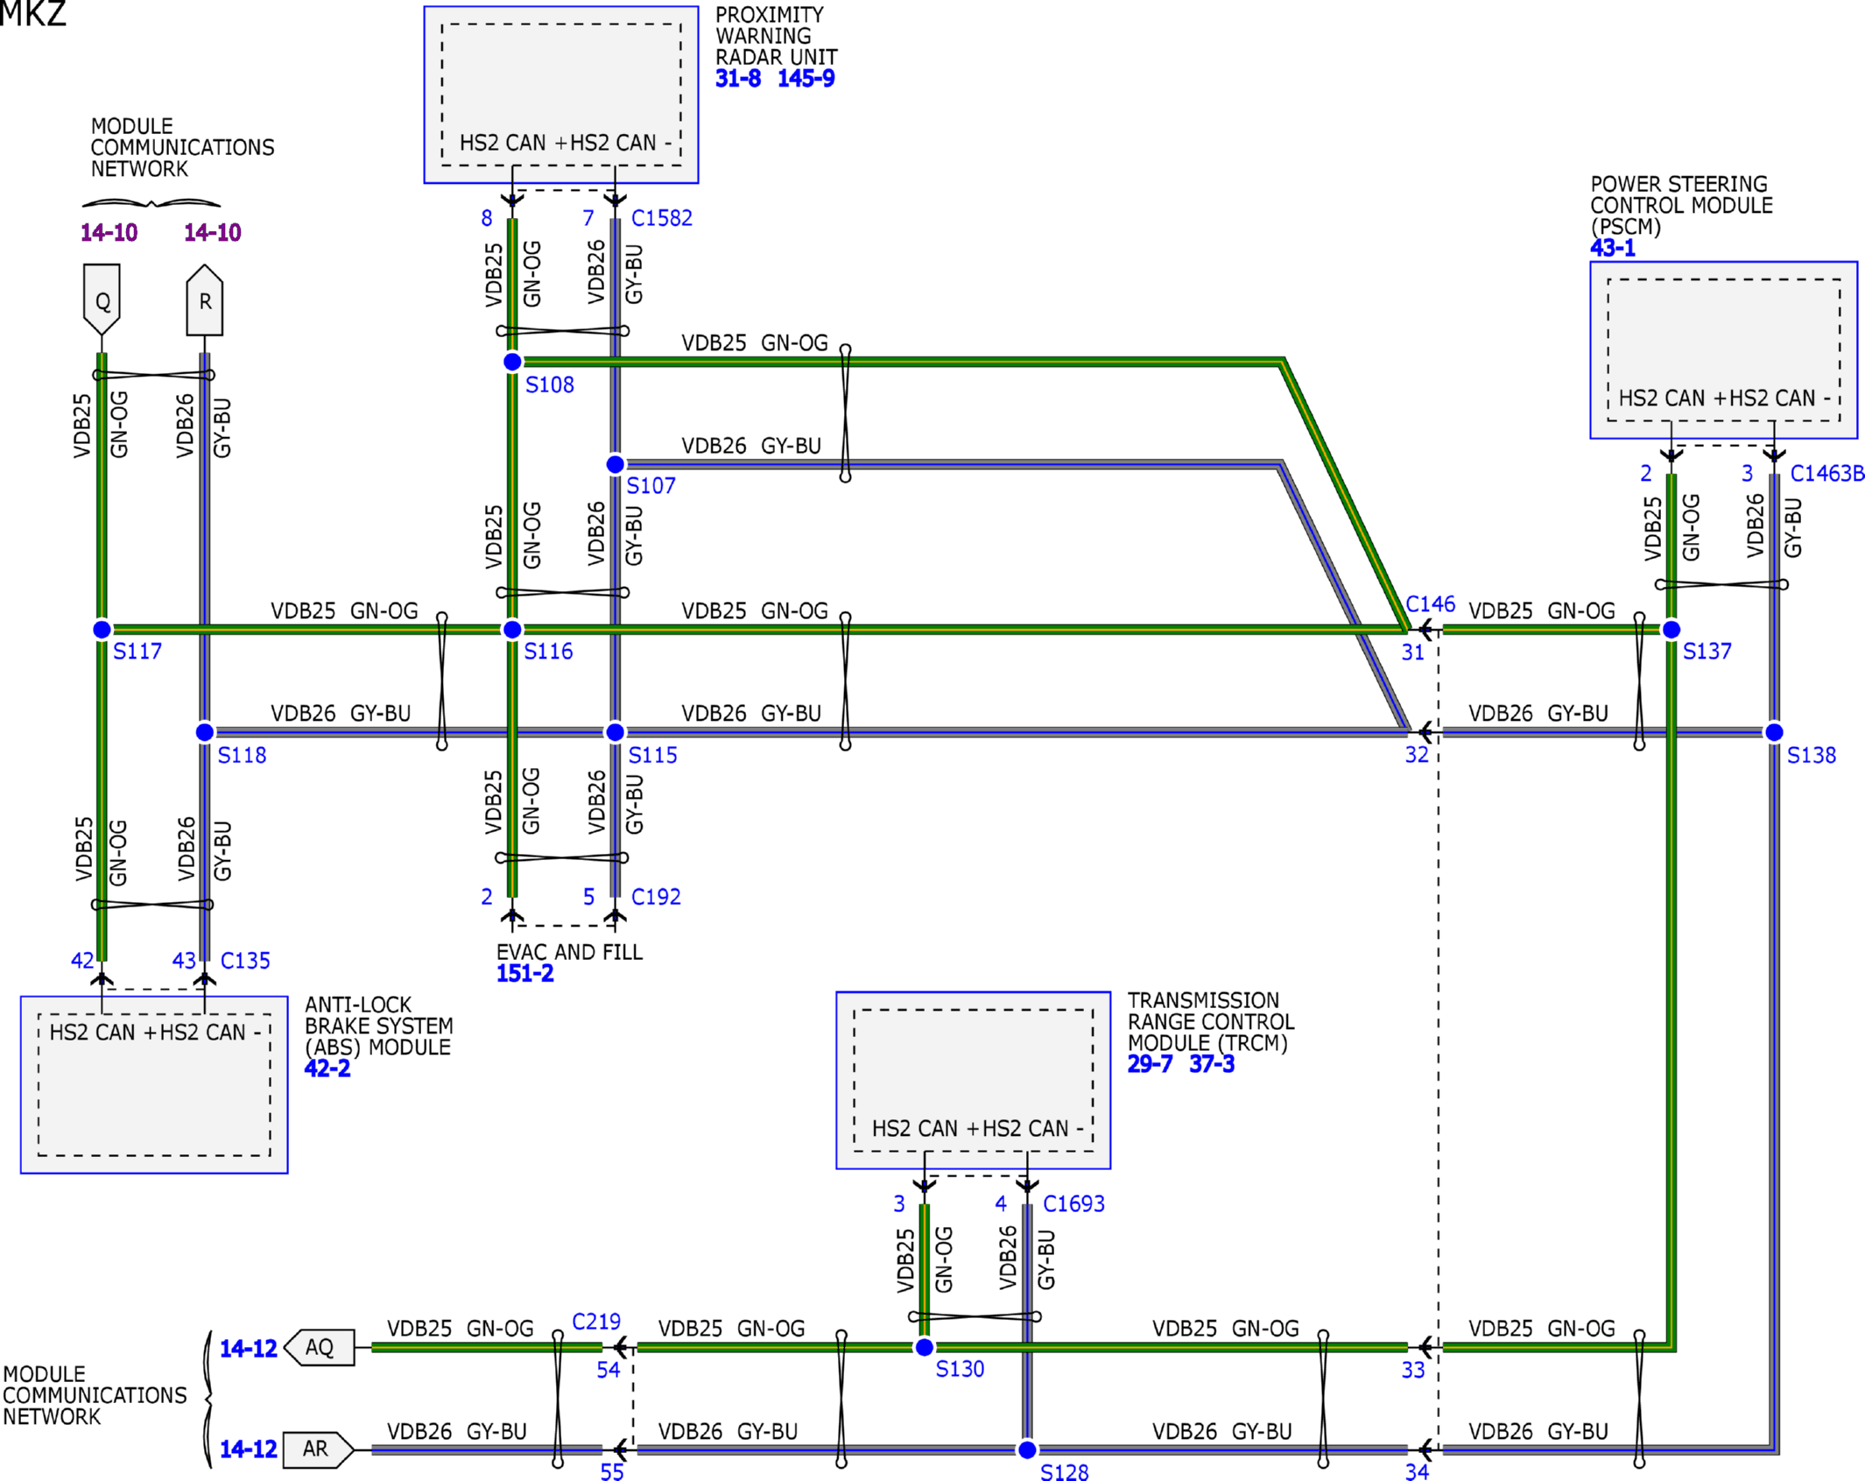Open 14-12 link beside AR connector

(248, 1449)
